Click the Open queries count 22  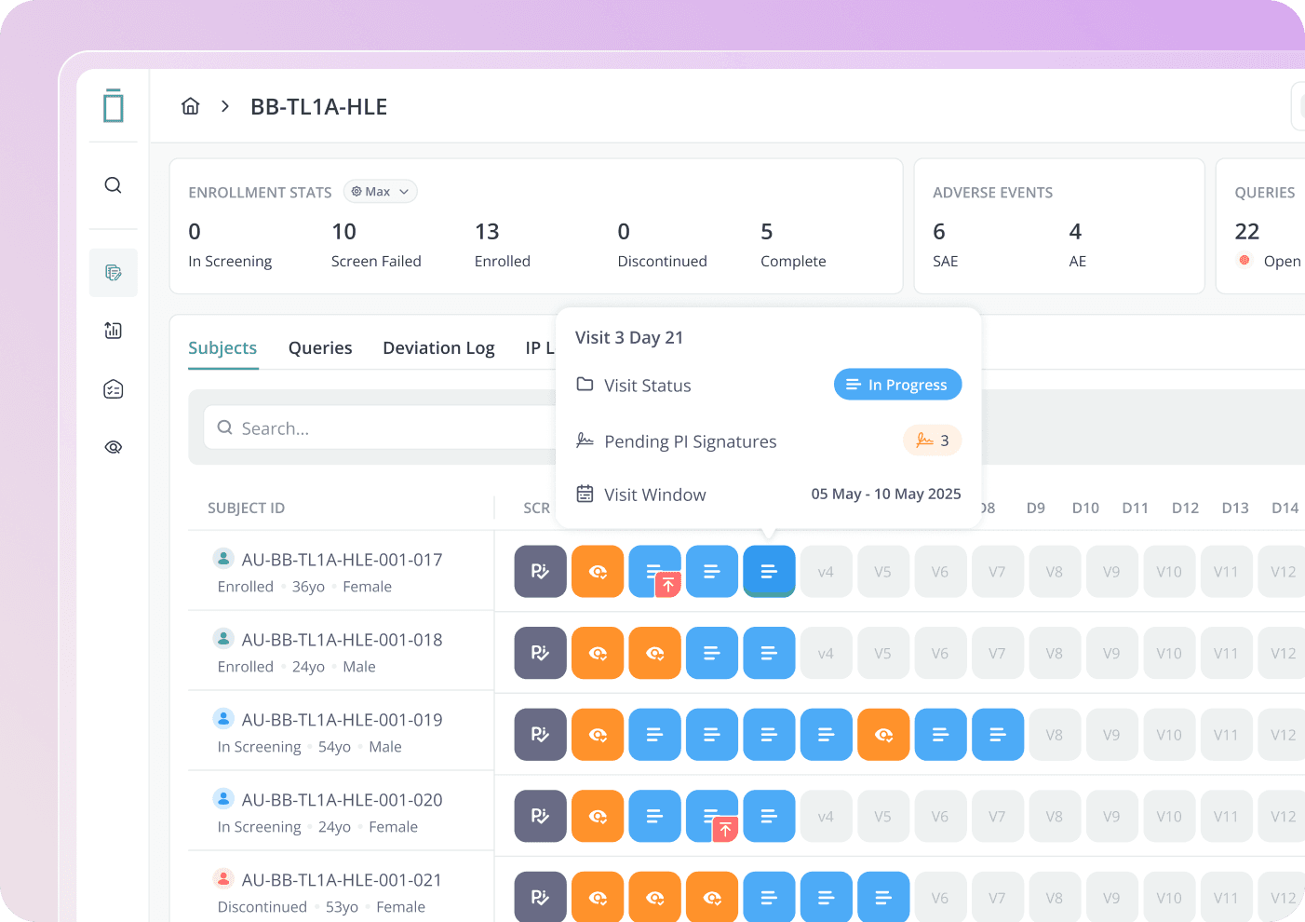(1247, 232)
